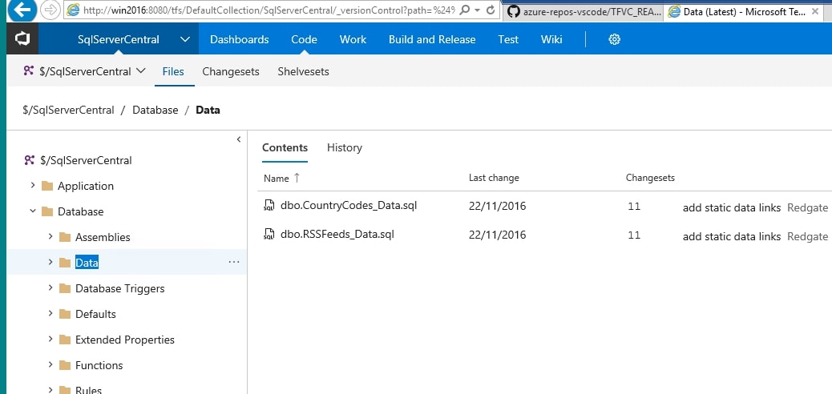The image size is (832, 394).
Task: Select the Files sub-tab
Action: click(x=173, y=71)
